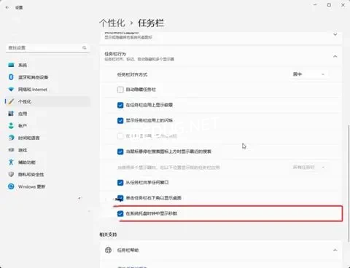Screen dimensions: 350x268
Task: Open 时间和语言 via its globe clock icon
Action: (x=11, y=138)
